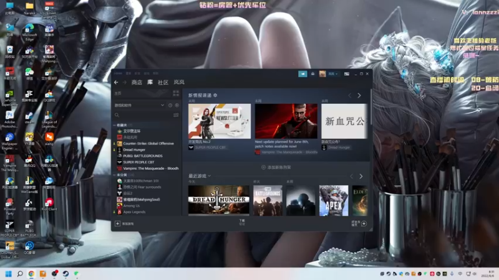
Task: Open the Elden Ring recent game cover
Action: click(360, 200)
